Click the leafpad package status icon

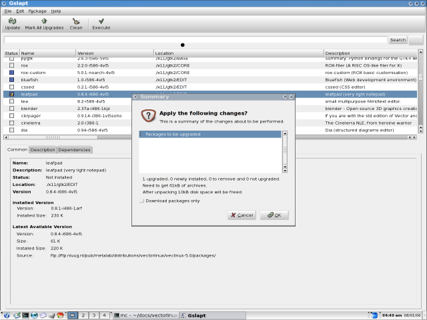(11, 94)
